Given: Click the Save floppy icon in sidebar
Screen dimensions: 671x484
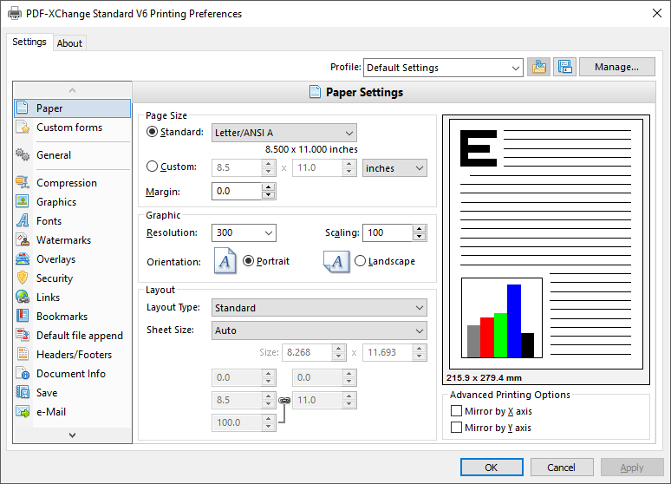Looking at the screenshot, I should pyautogui.click(x=23, y=392).
